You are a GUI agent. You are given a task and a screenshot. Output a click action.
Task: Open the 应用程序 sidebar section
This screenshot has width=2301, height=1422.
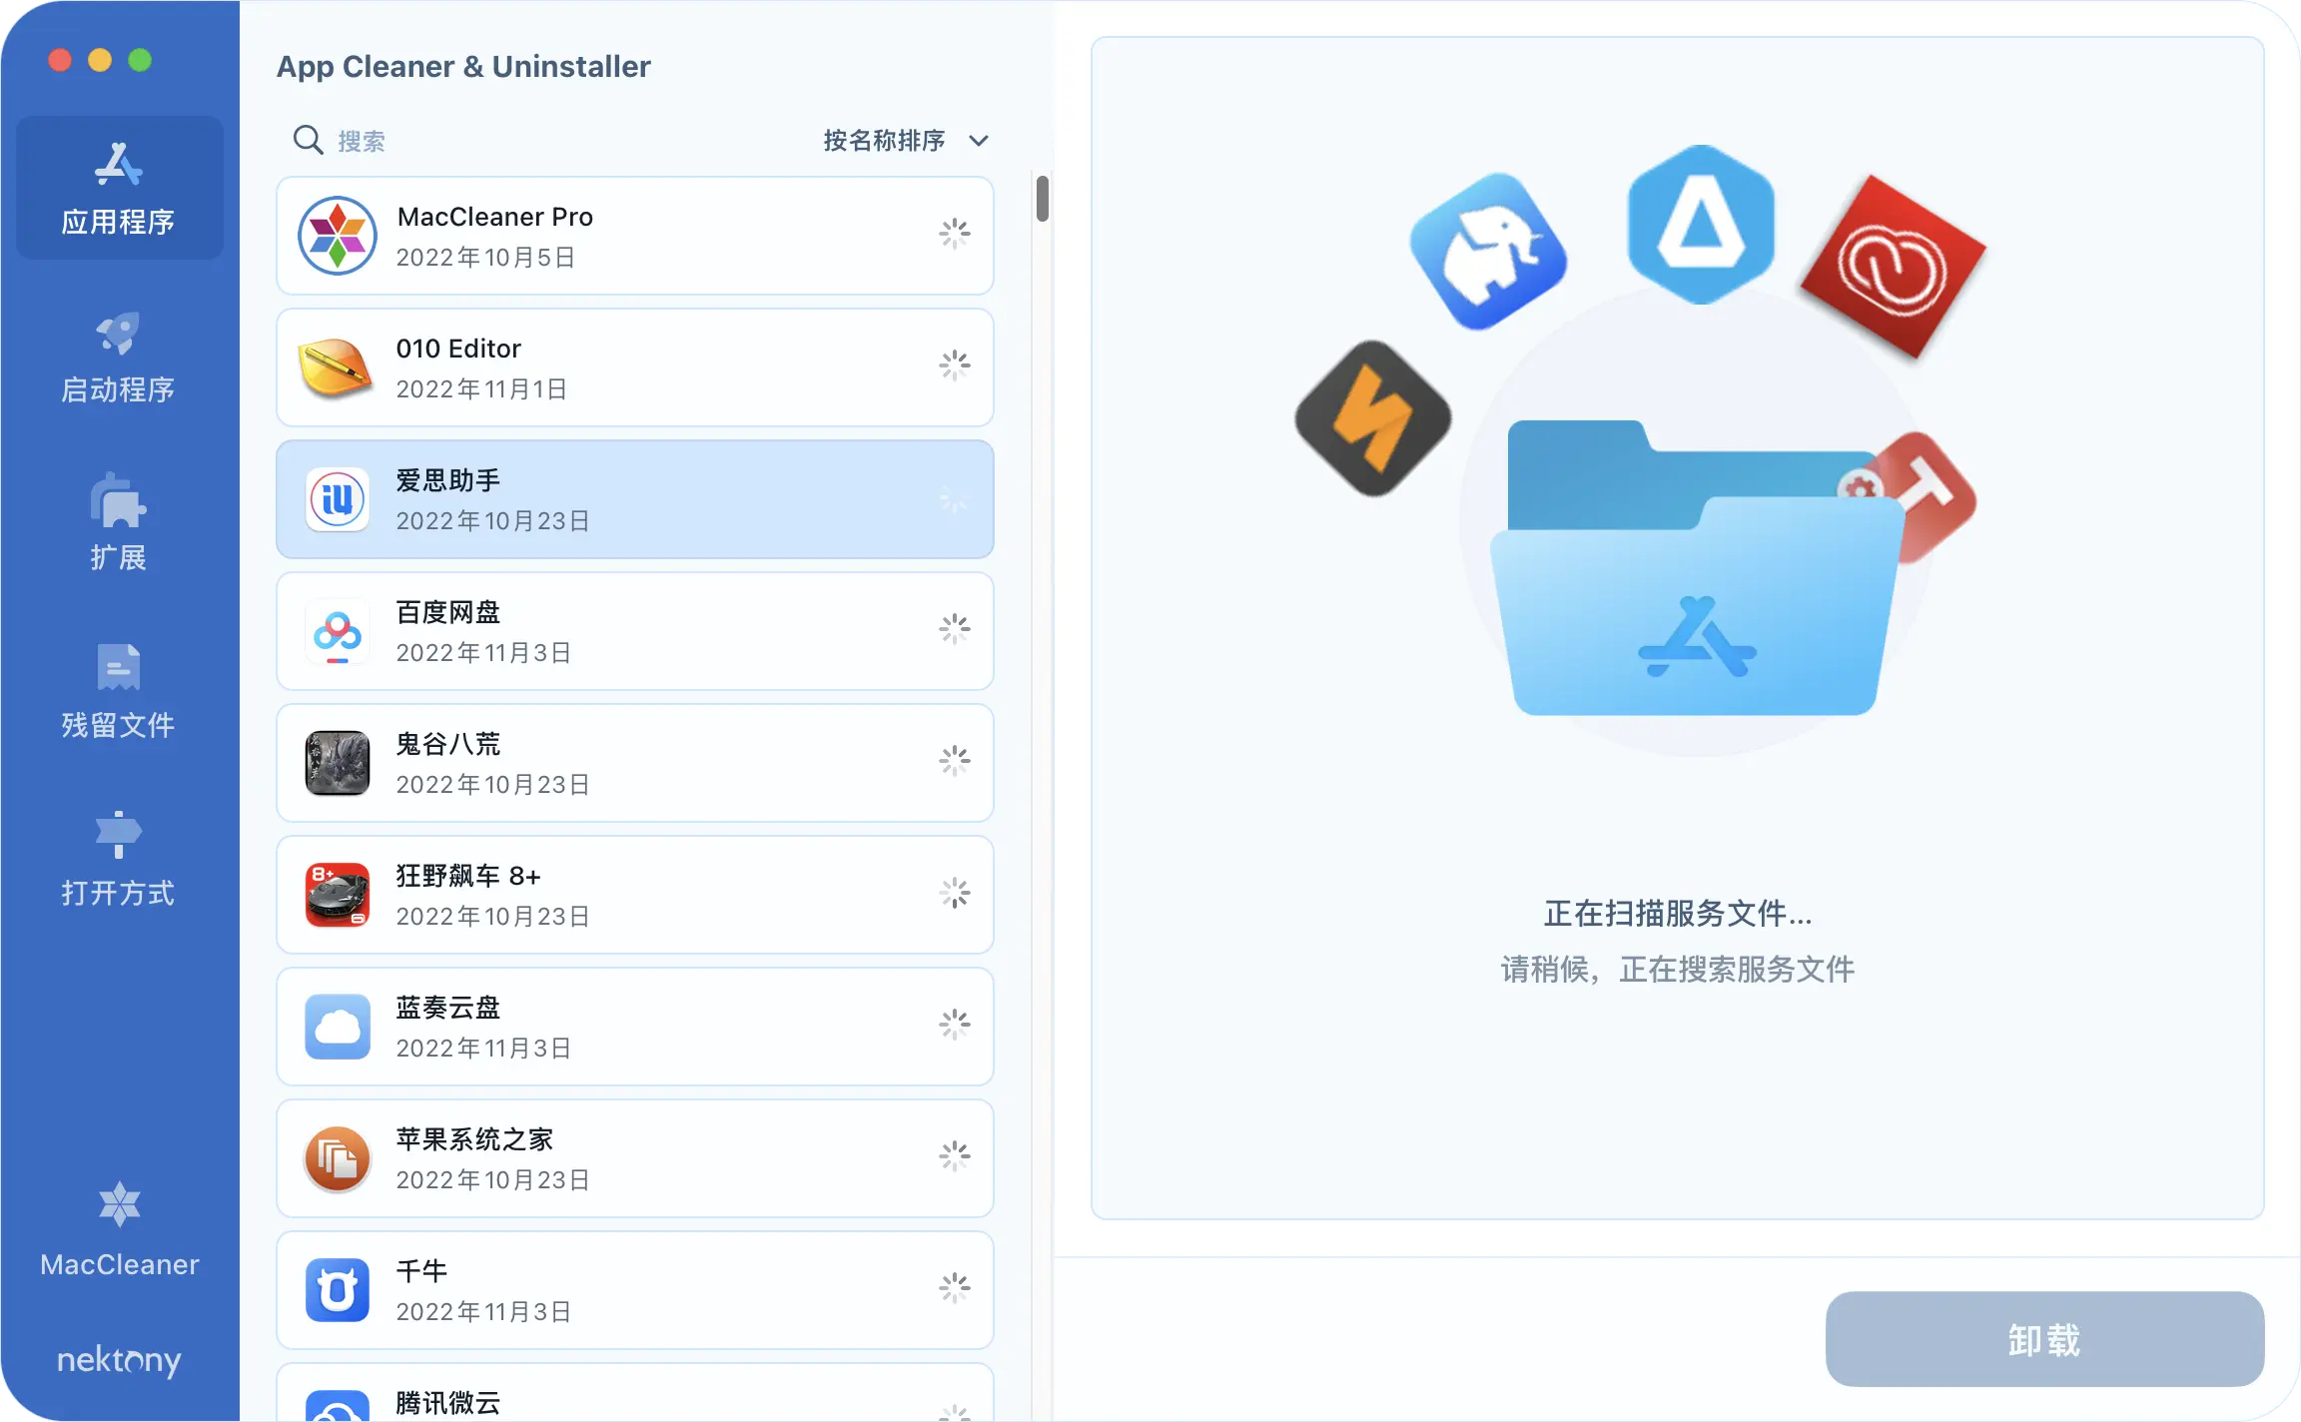119,189
